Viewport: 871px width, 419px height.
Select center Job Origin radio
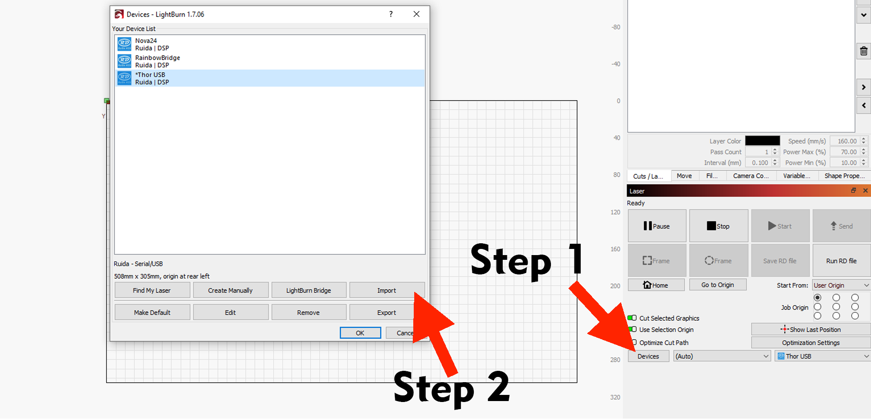[836, 307]
